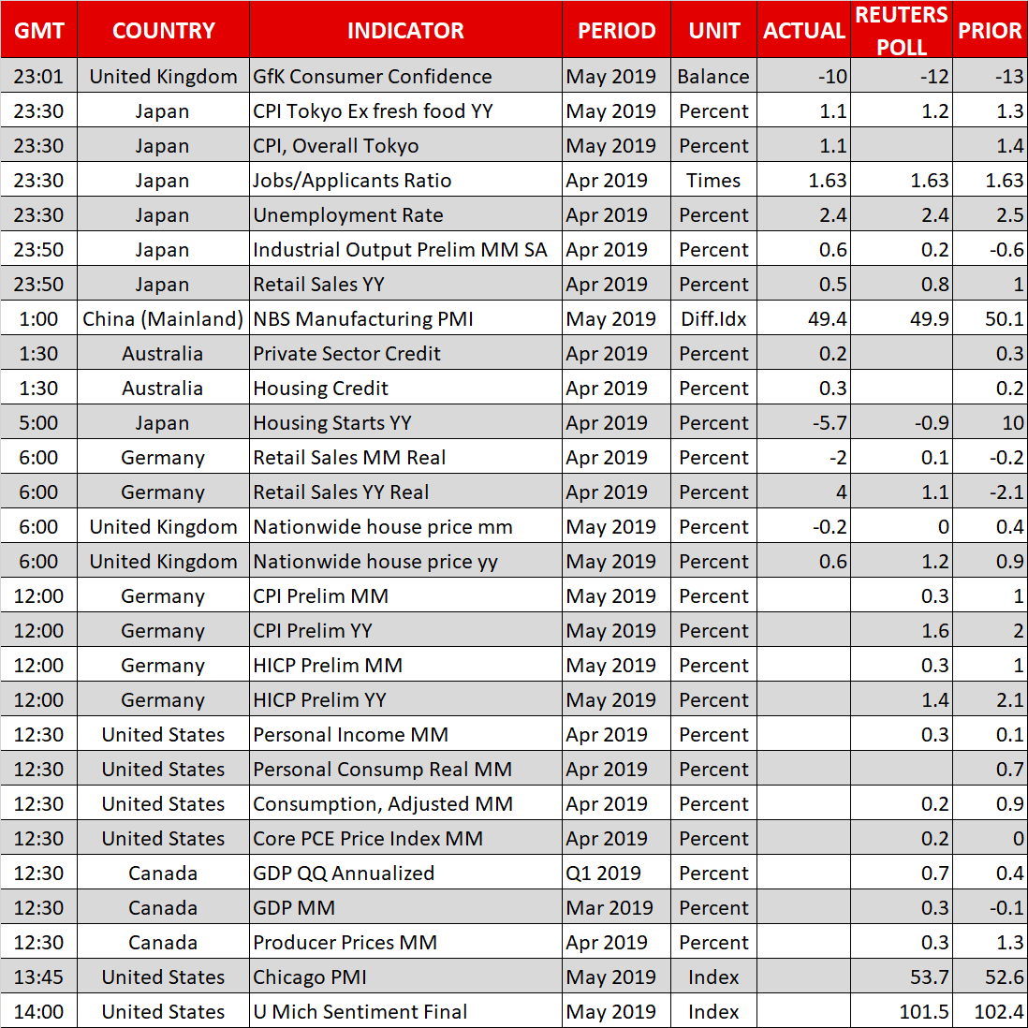1028x1028 pixels.
Task: Select the HICP Prelim MM cell
Action: click(405, 665)
